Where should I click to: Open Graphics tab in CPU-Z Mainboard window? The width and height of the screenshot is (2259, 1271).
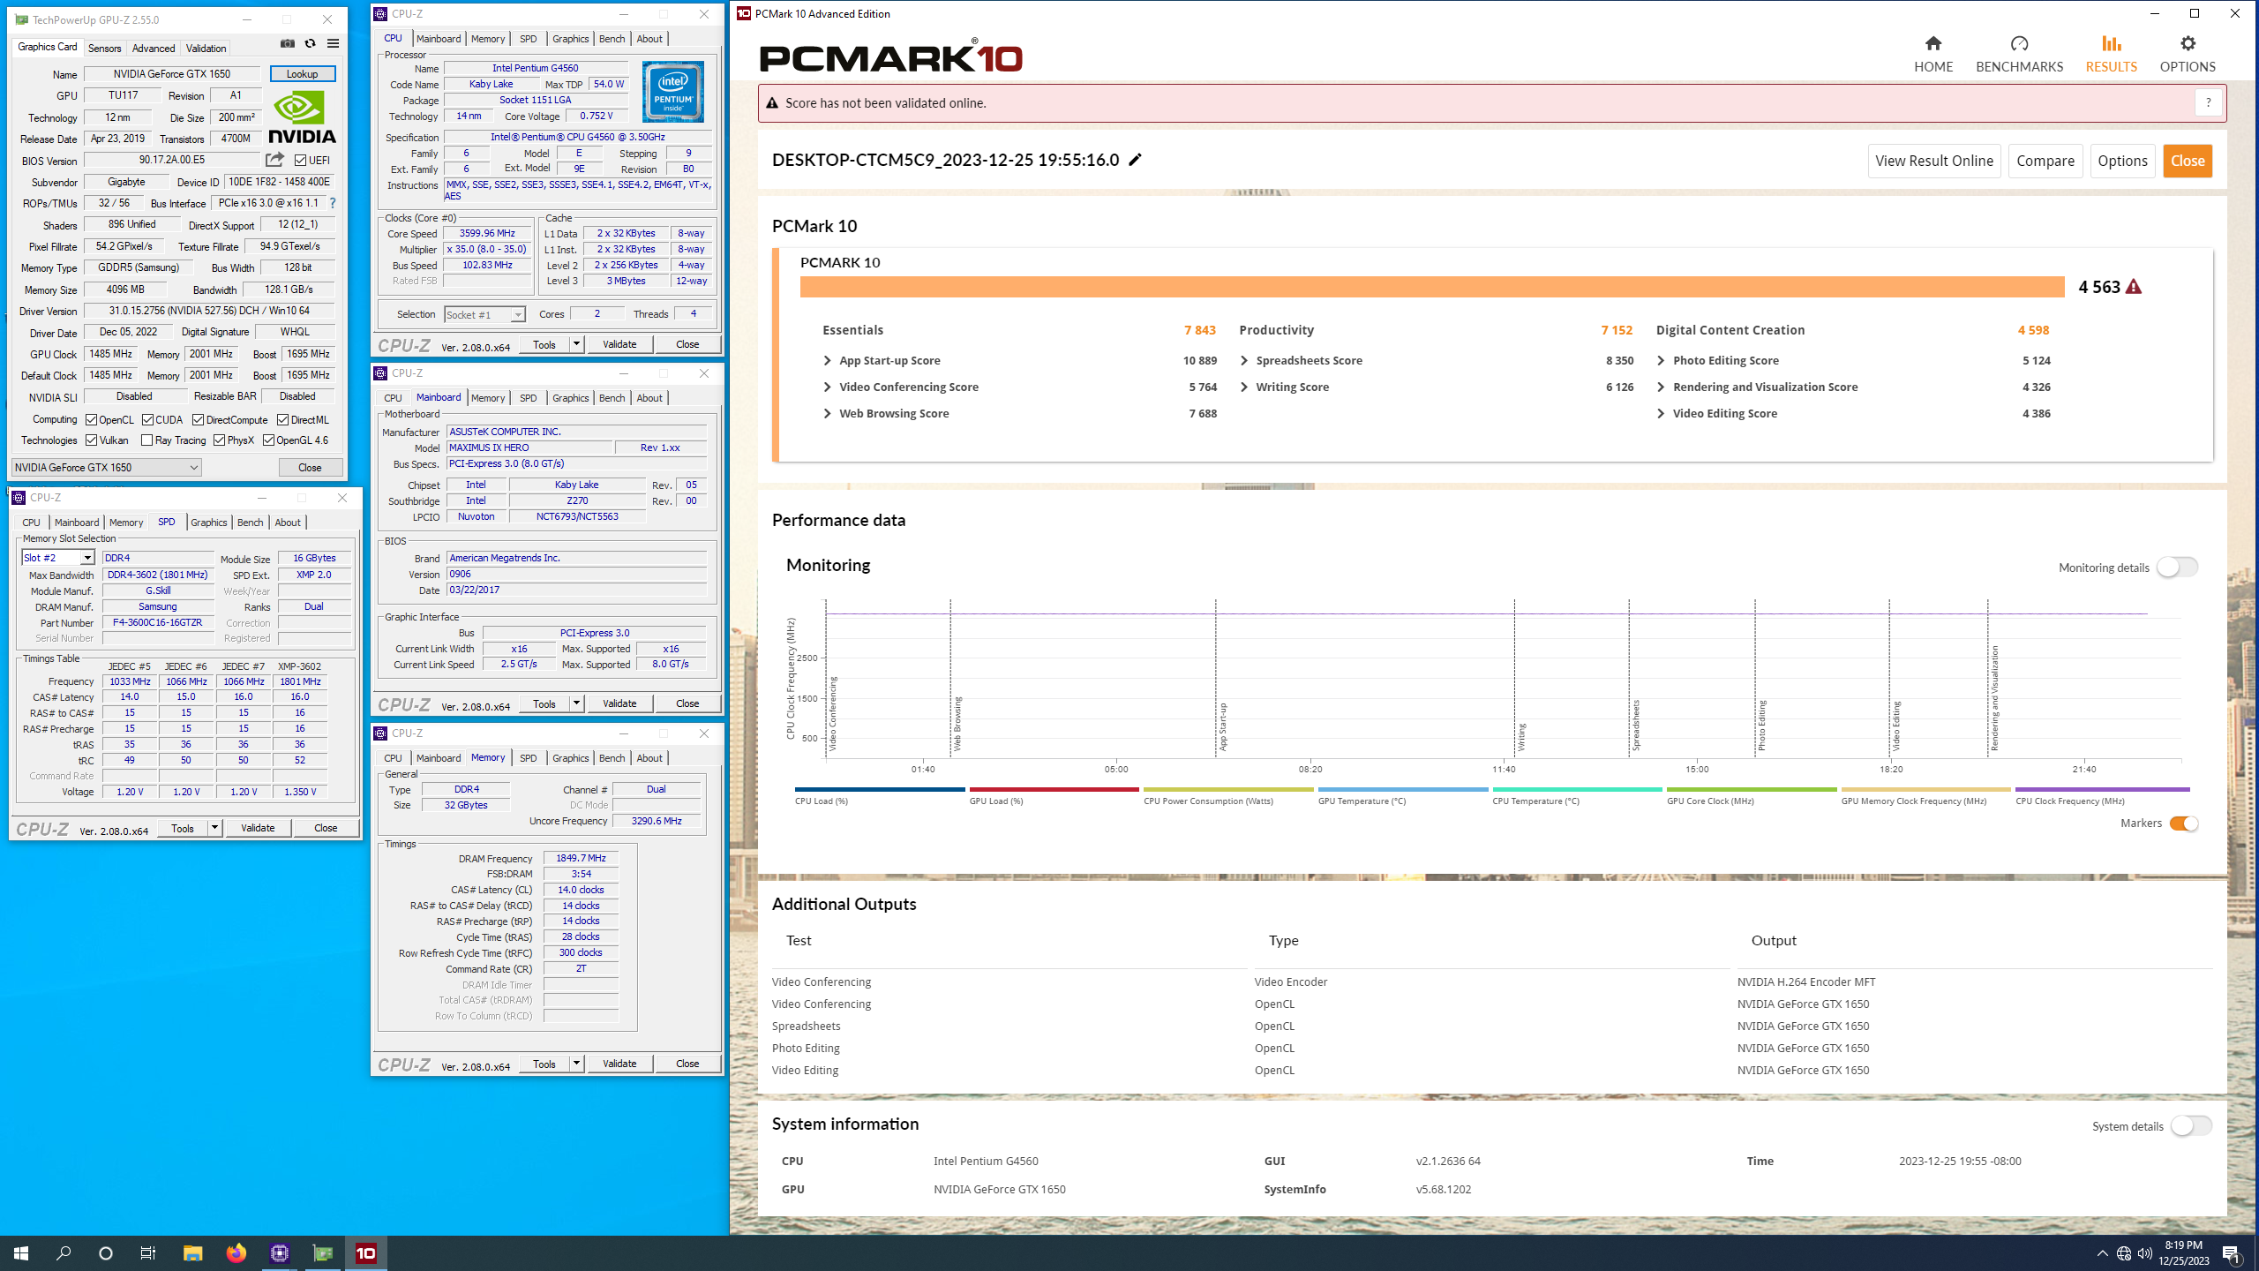tap(570, 398)
